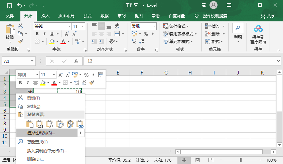Open the number format 常规 dropdown
283x164 pixels.
[154, 26]
